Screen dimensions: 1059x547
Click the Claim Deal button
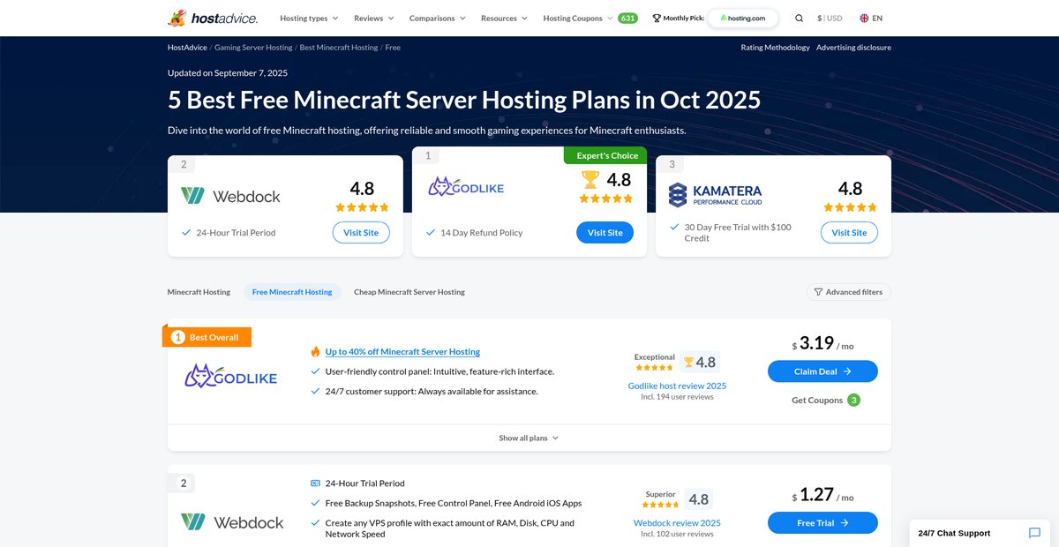pos(822,371)
